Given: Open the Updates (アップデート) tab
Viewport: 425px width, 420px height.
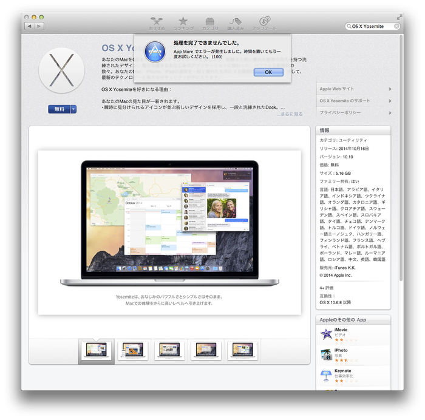Looking at the screenshot, I should click(264, 24).
